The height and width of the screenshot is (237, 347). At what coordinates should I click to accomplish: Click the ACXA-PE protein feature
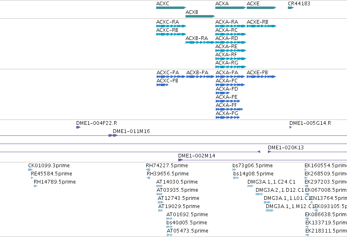[x=228, y=101]
